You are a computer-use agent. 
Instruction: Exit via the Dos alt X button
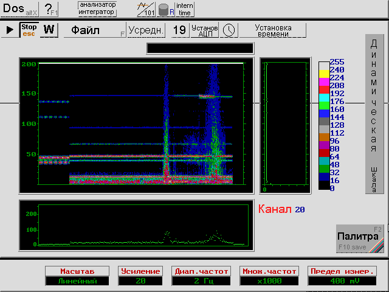pos(20,9)
